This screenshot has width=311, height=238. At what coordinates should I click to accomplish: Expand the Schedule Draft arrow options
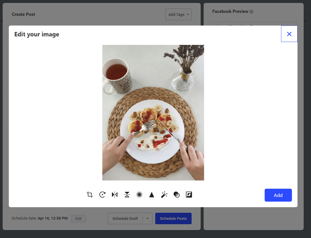[148, 218]
